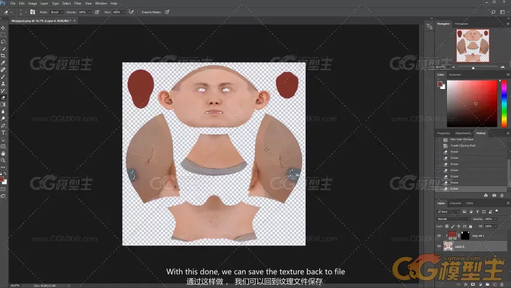Toggle the airbrush build-up icon
Image resolution: width=511 pixels, height=288 pixels.
pyautogui.click(x=131, y=12)
